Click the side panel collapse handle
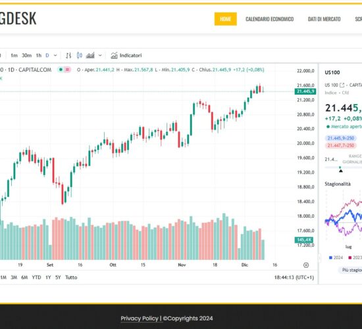Viewport: 362px width, 329px height. 319,258
